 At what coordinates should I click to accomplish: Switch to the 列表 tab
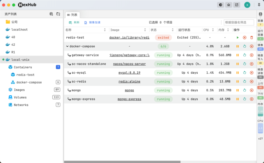72,15
